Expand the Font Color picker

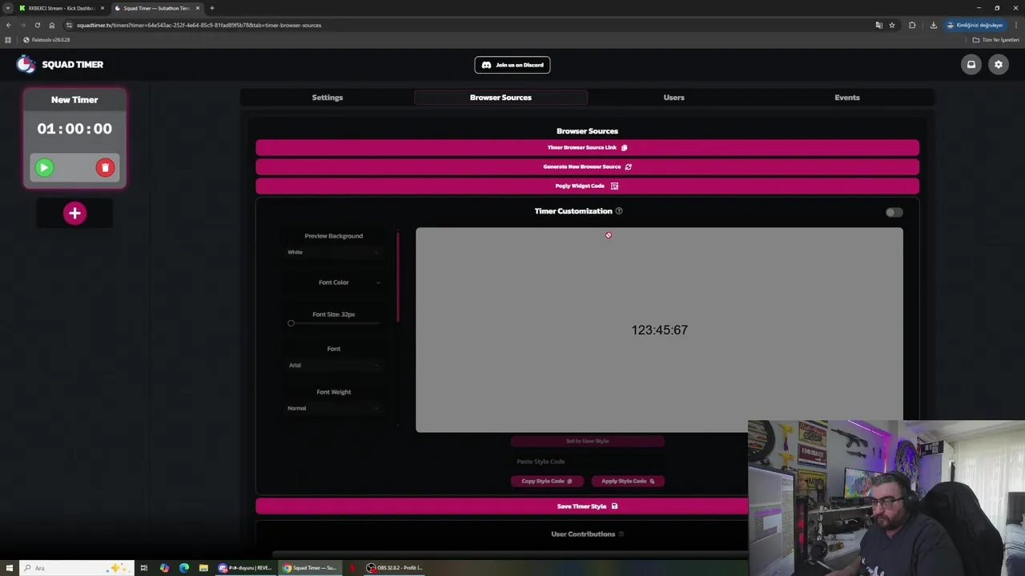click(333, 282)
